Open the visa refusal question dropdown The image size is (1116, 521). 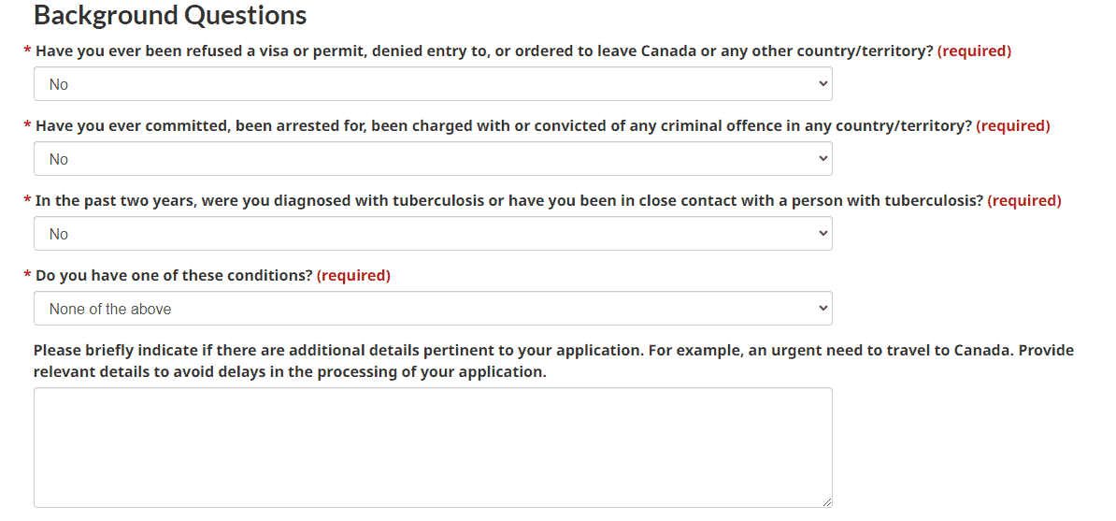(433, 84)
